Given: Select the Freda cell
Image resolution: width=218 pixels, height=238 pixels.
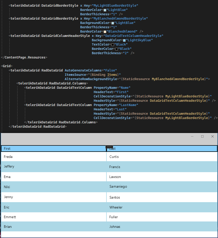Looking at the screenshot, I should coord(54,157).
